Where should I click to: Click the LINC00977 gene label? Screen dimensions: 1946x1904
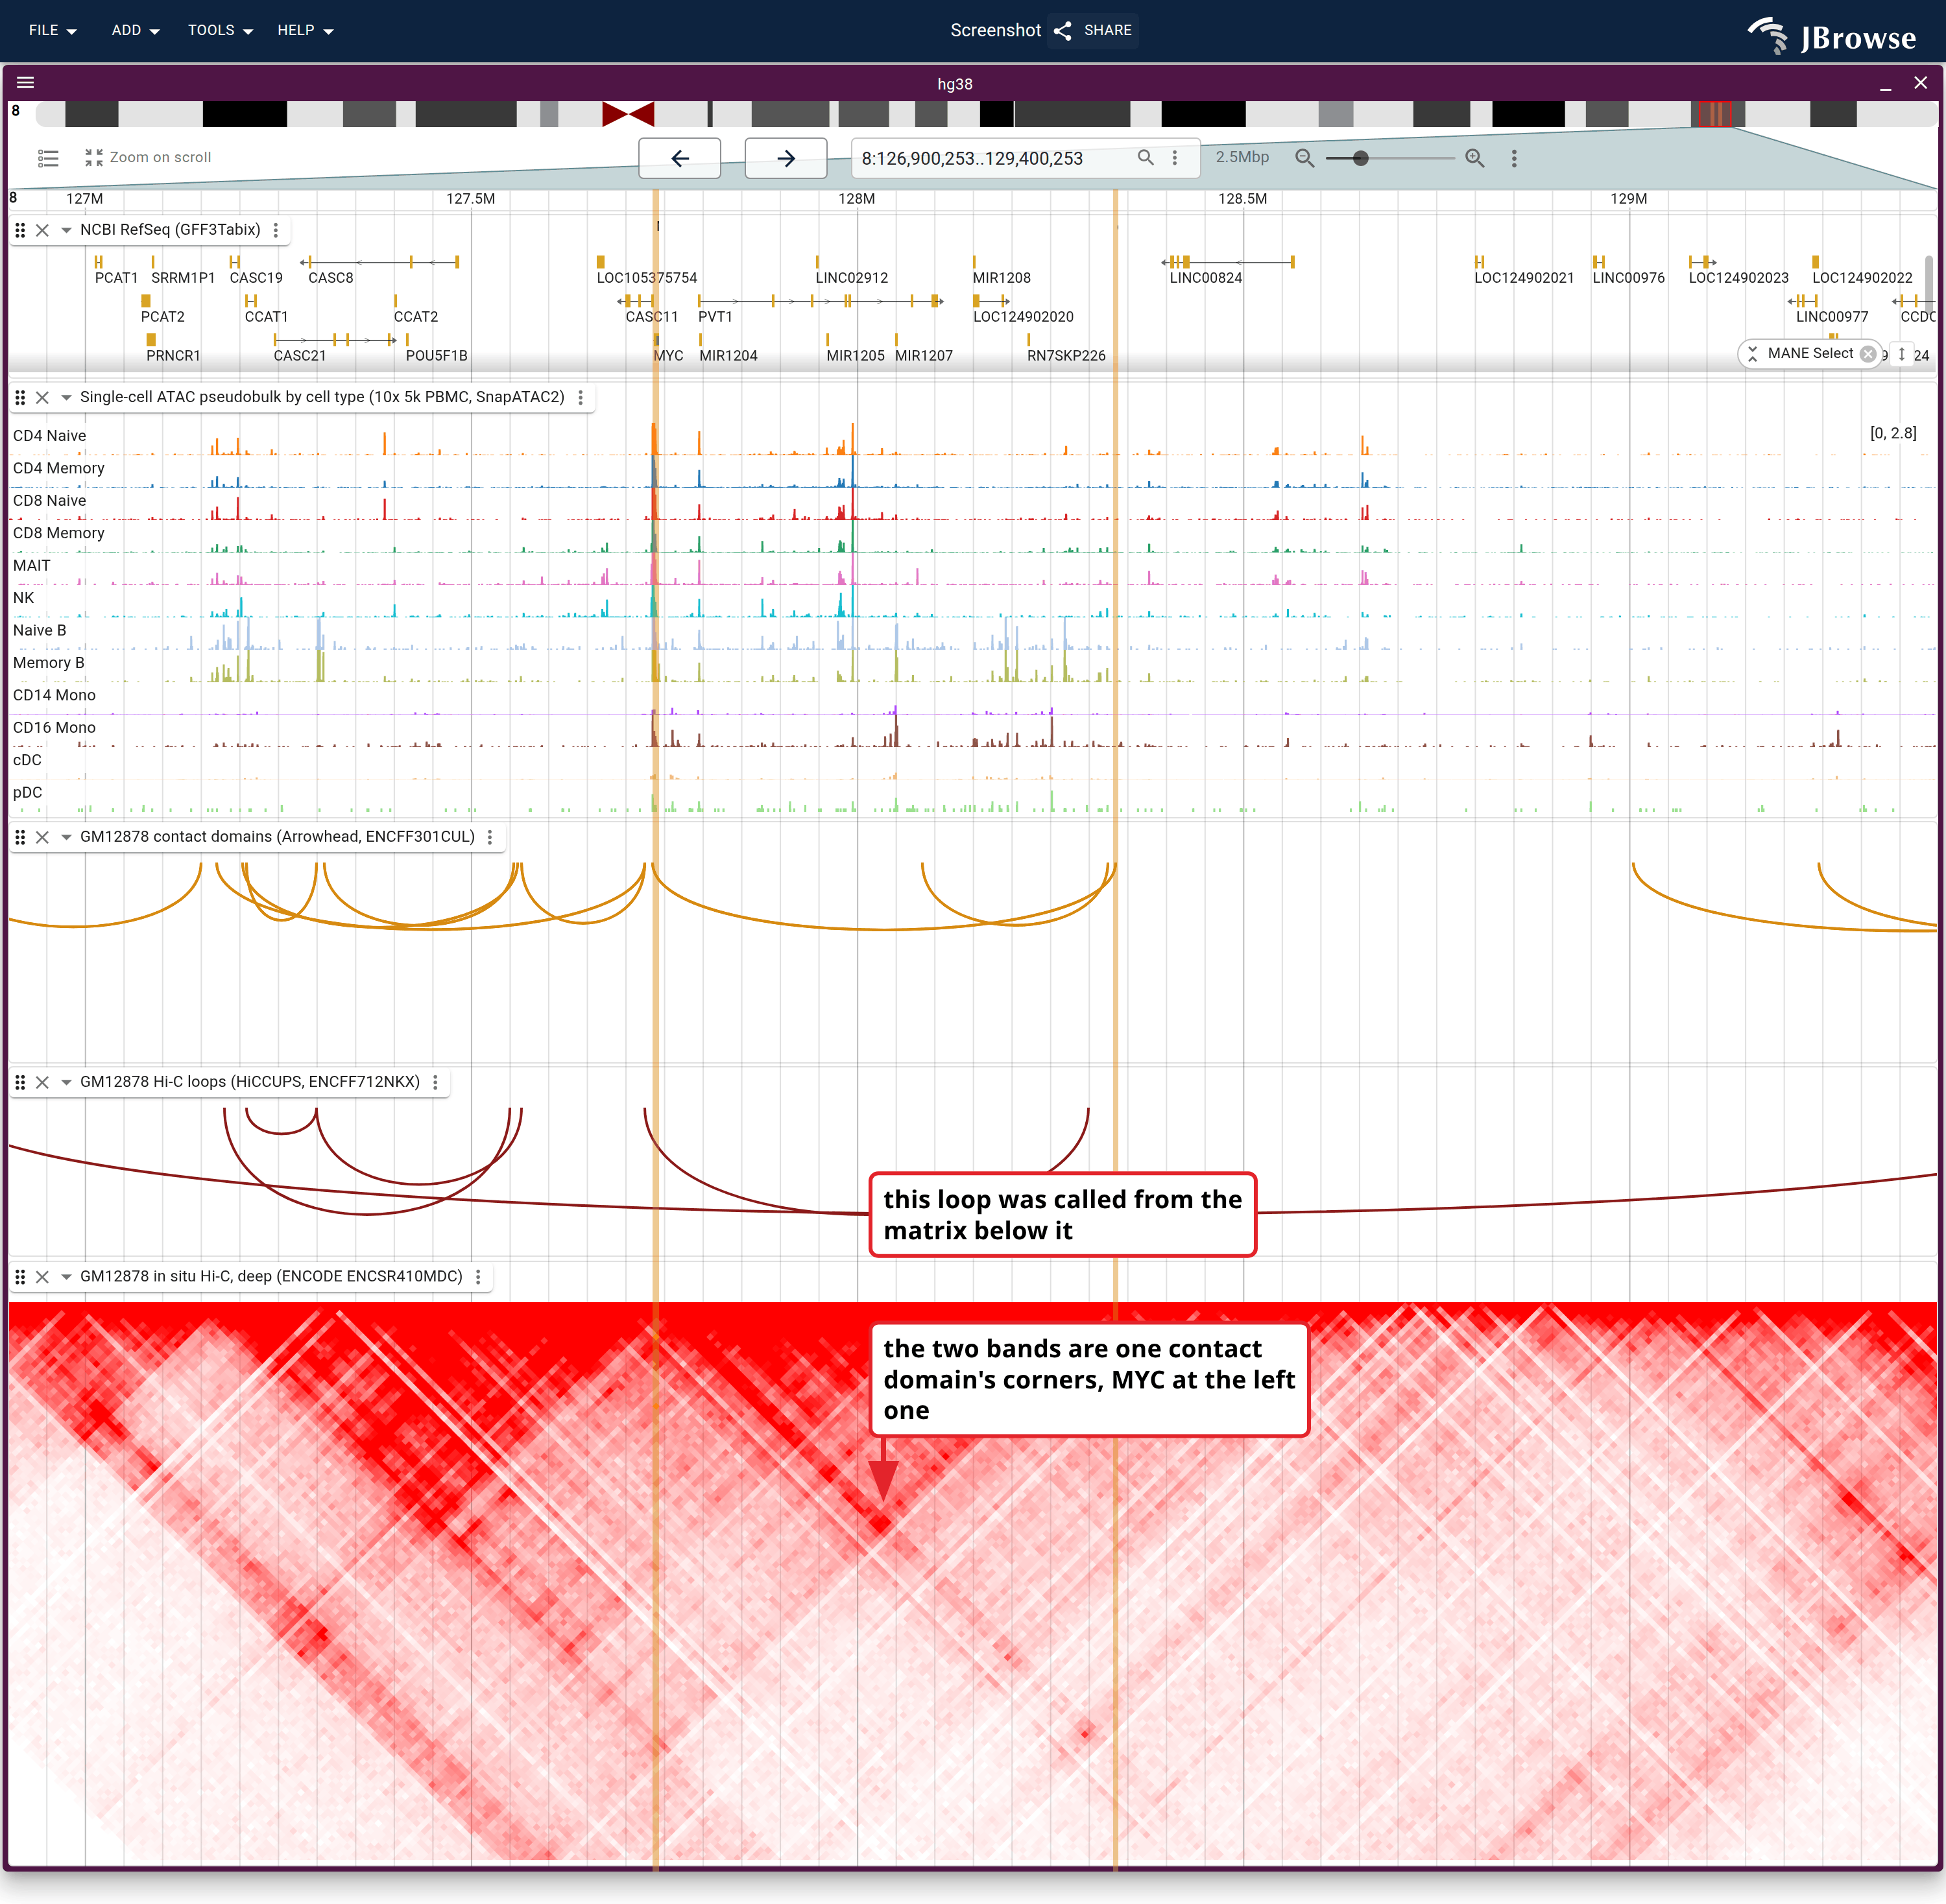pos(1831,317)
